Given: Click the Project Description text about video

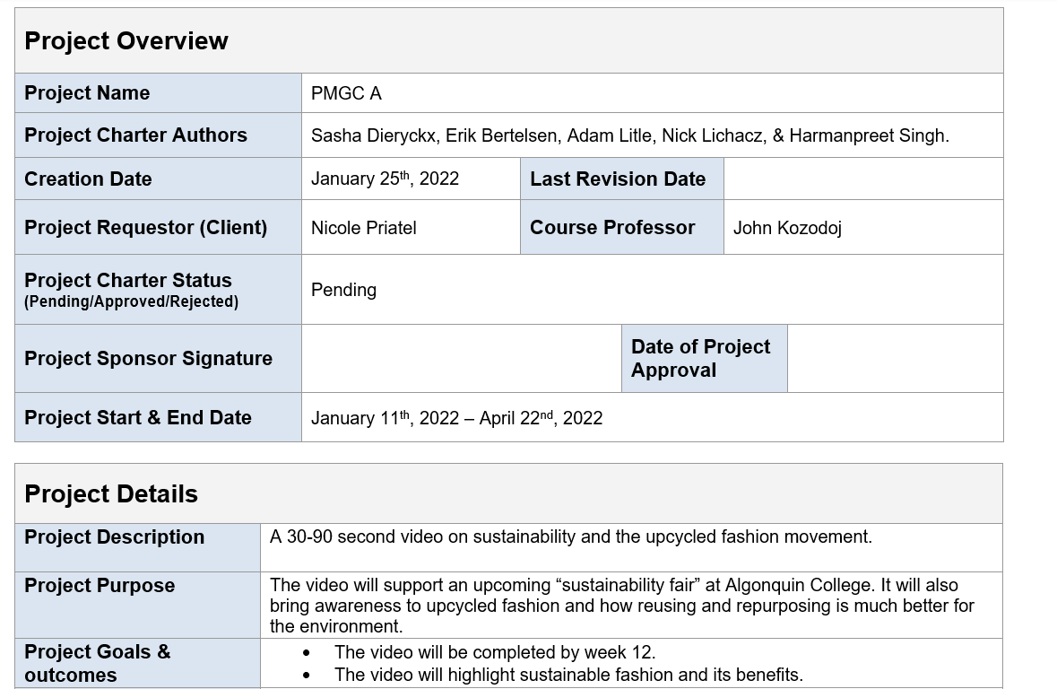Looking at the screenshot, I should (x=570, y=536).
